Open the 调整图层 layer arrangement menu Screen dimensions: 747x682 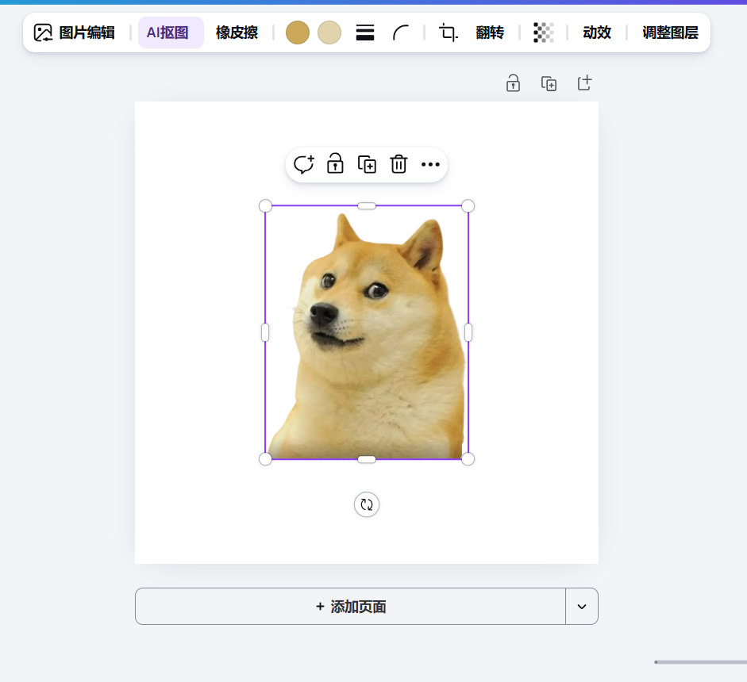click(670, 33)
